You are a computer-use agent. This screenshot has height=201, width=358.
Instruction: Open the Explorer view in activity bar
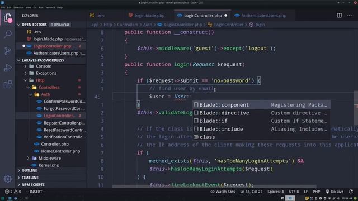tap(7, 18)
